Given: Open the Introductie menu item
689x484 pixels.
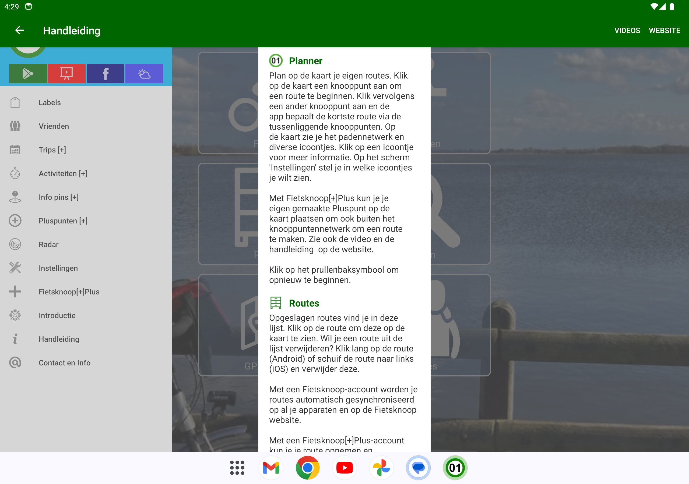Looking at the screenshot, I should [x=57, y=315].
